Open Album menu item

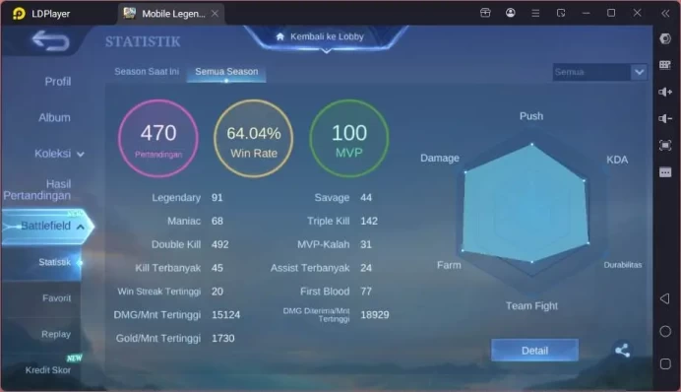54,117
